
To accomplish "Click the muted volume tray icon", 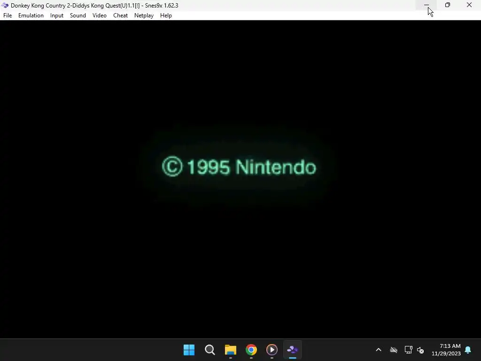I will pyautogui.click(x=420, y=350).
